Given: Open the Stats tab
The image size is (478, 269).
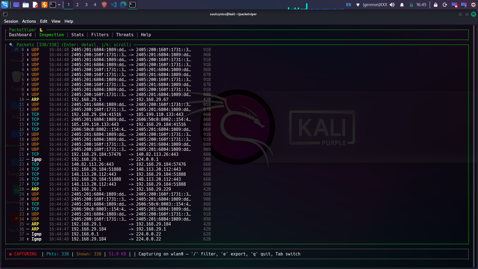Looking at the screenshot, I should point(77,35).
